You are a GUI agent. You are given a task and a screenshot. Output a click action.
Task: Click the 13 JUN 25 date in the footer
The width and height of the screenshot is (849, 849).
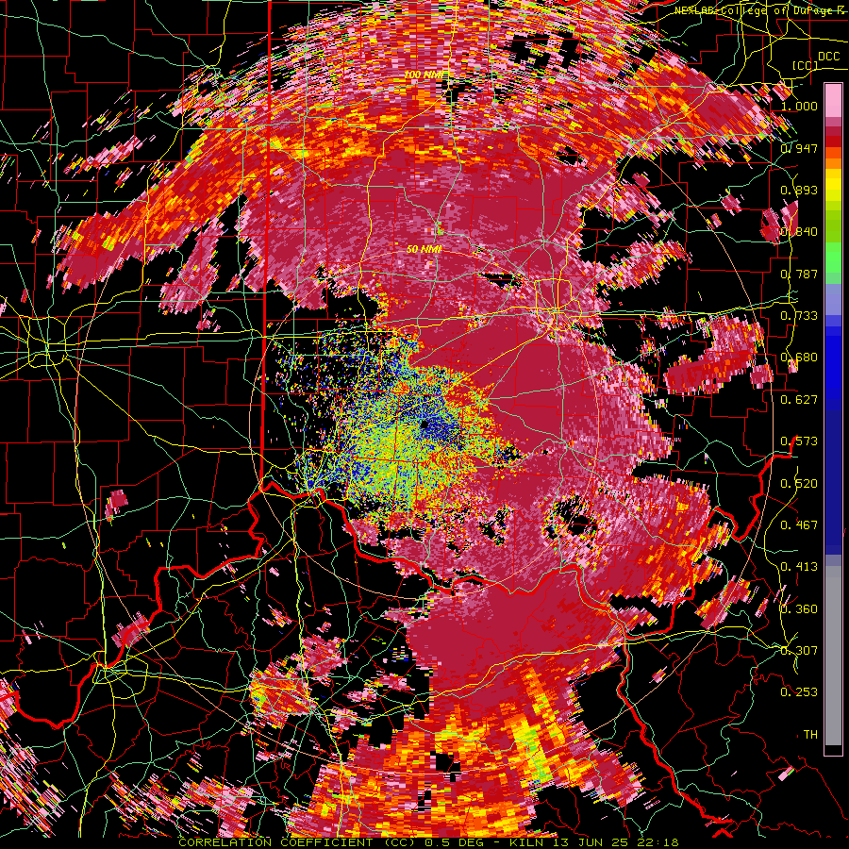point(591,842)
